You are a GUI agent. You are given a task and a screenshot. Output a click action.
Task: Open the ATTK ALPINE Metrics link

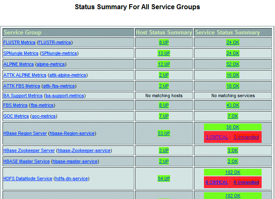click(25, 75)
